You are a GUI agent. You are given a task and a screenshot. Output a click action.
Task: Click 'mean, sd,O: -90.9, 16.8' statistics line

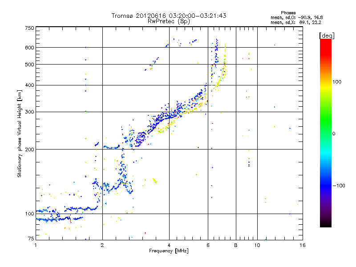[x=296, y=17]
